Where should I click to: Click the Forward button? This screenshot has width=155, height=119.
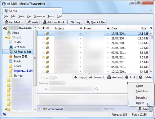96,77
